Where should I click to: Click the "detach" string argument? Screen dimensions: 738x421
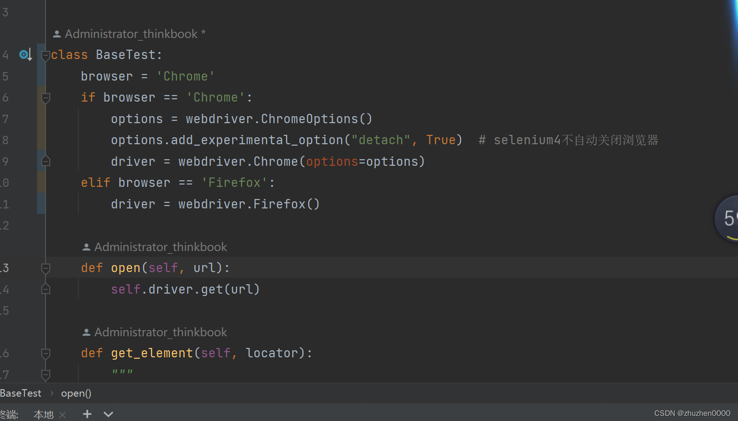pyautogui.click(x=381, y=140)
